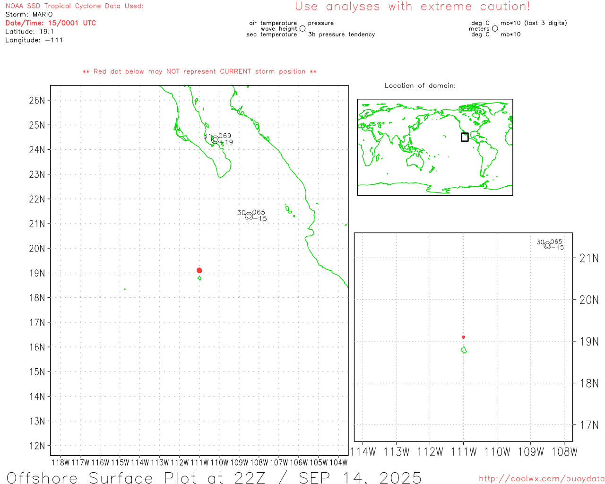Click the red dot disclaimer text
Screen dimensions: 605x484
point(199,71)
